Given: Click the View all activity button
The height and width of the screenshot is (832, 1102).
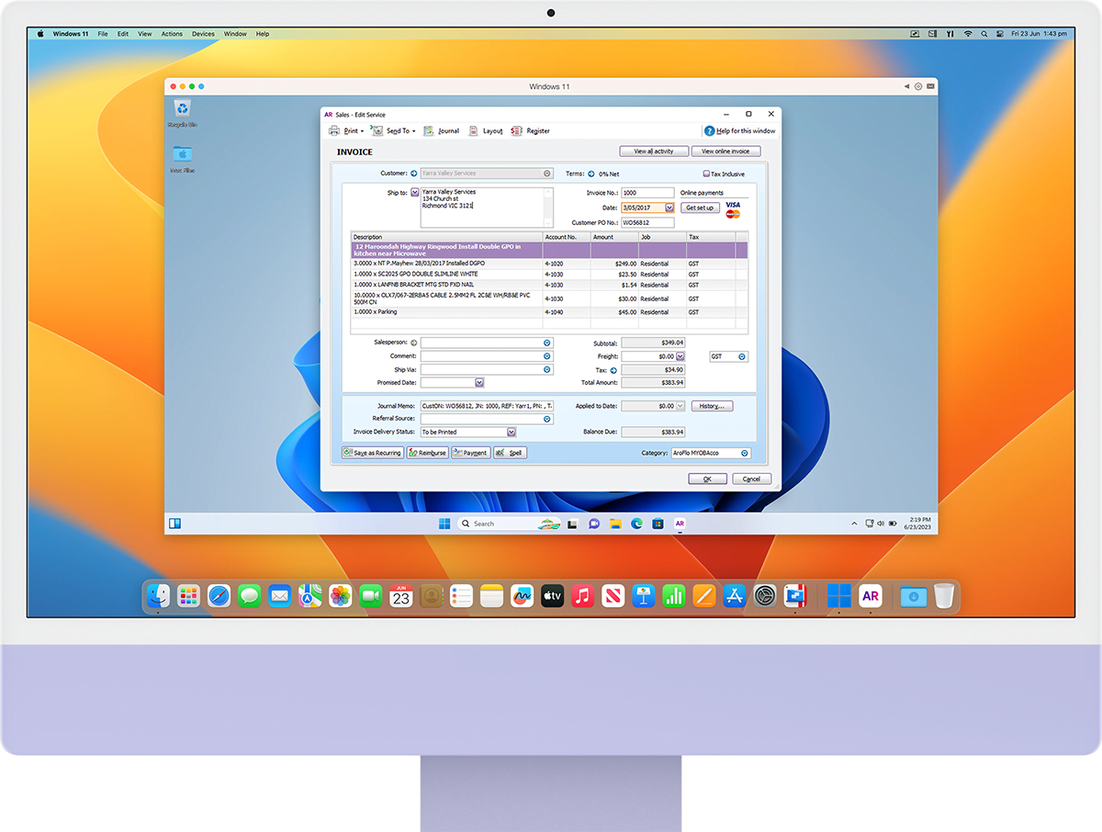Looking at the screenshot, I should [x=654, y=152].
